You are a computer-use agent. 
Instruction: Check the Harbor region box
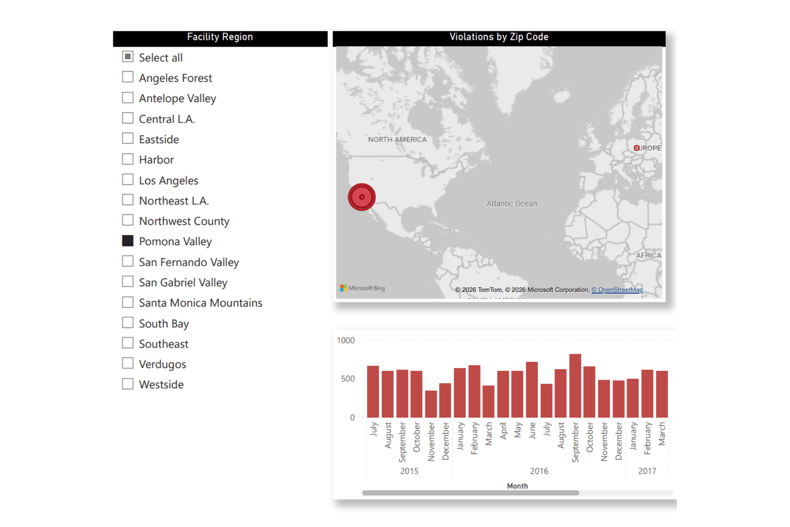pyautogui.click(x=128, y=160)
